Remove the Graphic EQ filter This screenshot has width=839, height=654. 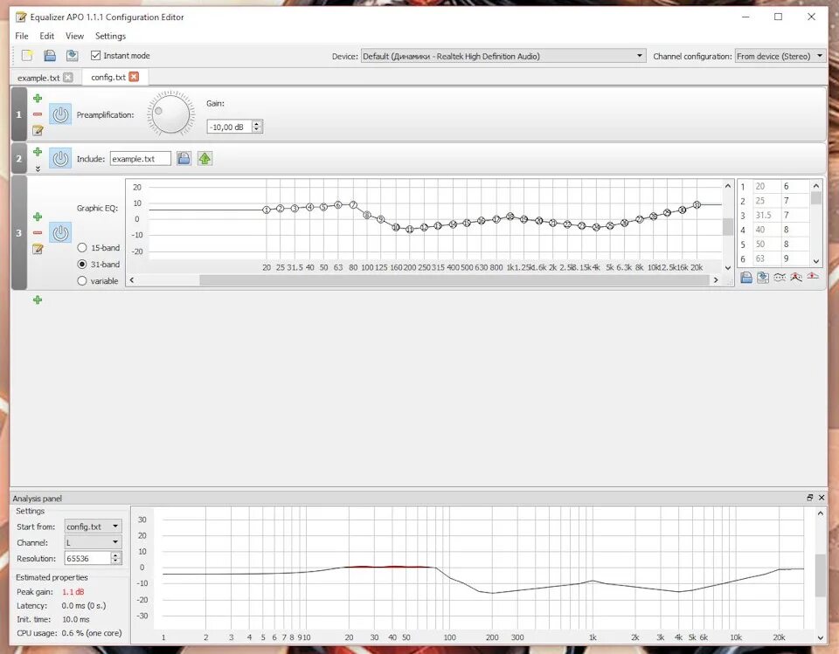coord(38,232)
